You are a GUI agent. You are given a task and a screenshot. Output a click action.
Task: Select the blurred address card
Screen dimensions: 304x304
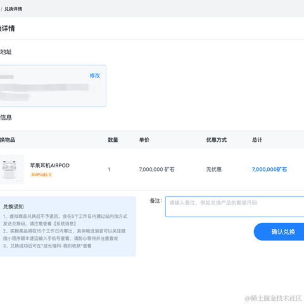click(x=53, y=85)
